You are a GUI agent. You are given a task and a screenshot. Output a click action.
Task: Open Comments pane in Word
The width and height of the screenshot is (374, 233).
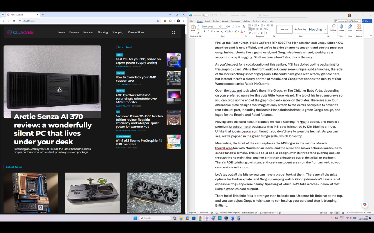(341, 21)
